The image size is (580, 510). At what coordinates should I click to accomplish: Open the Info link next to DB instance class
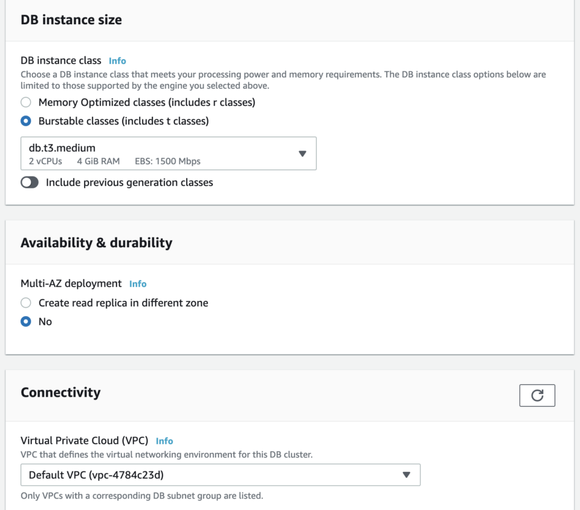(117, 60)
